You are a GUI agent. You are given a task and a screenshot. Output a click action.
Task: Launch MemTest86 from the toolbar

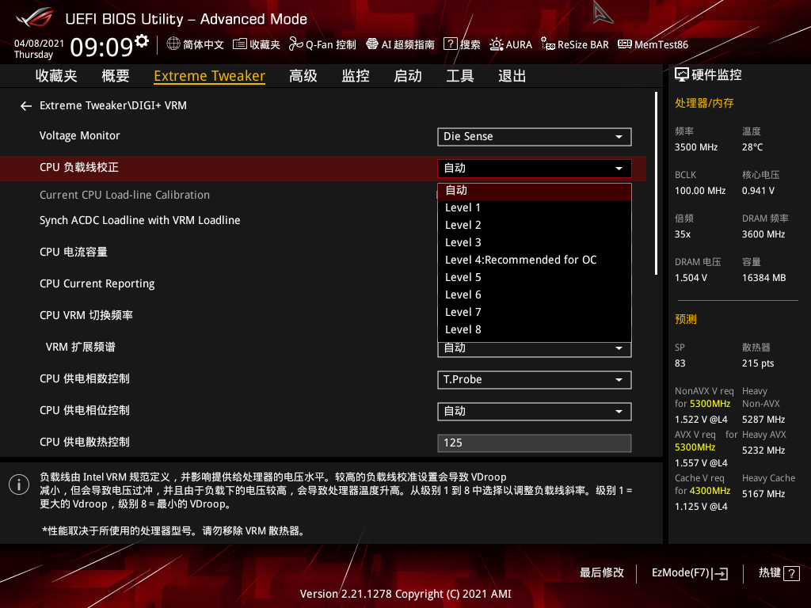[653, 44]
